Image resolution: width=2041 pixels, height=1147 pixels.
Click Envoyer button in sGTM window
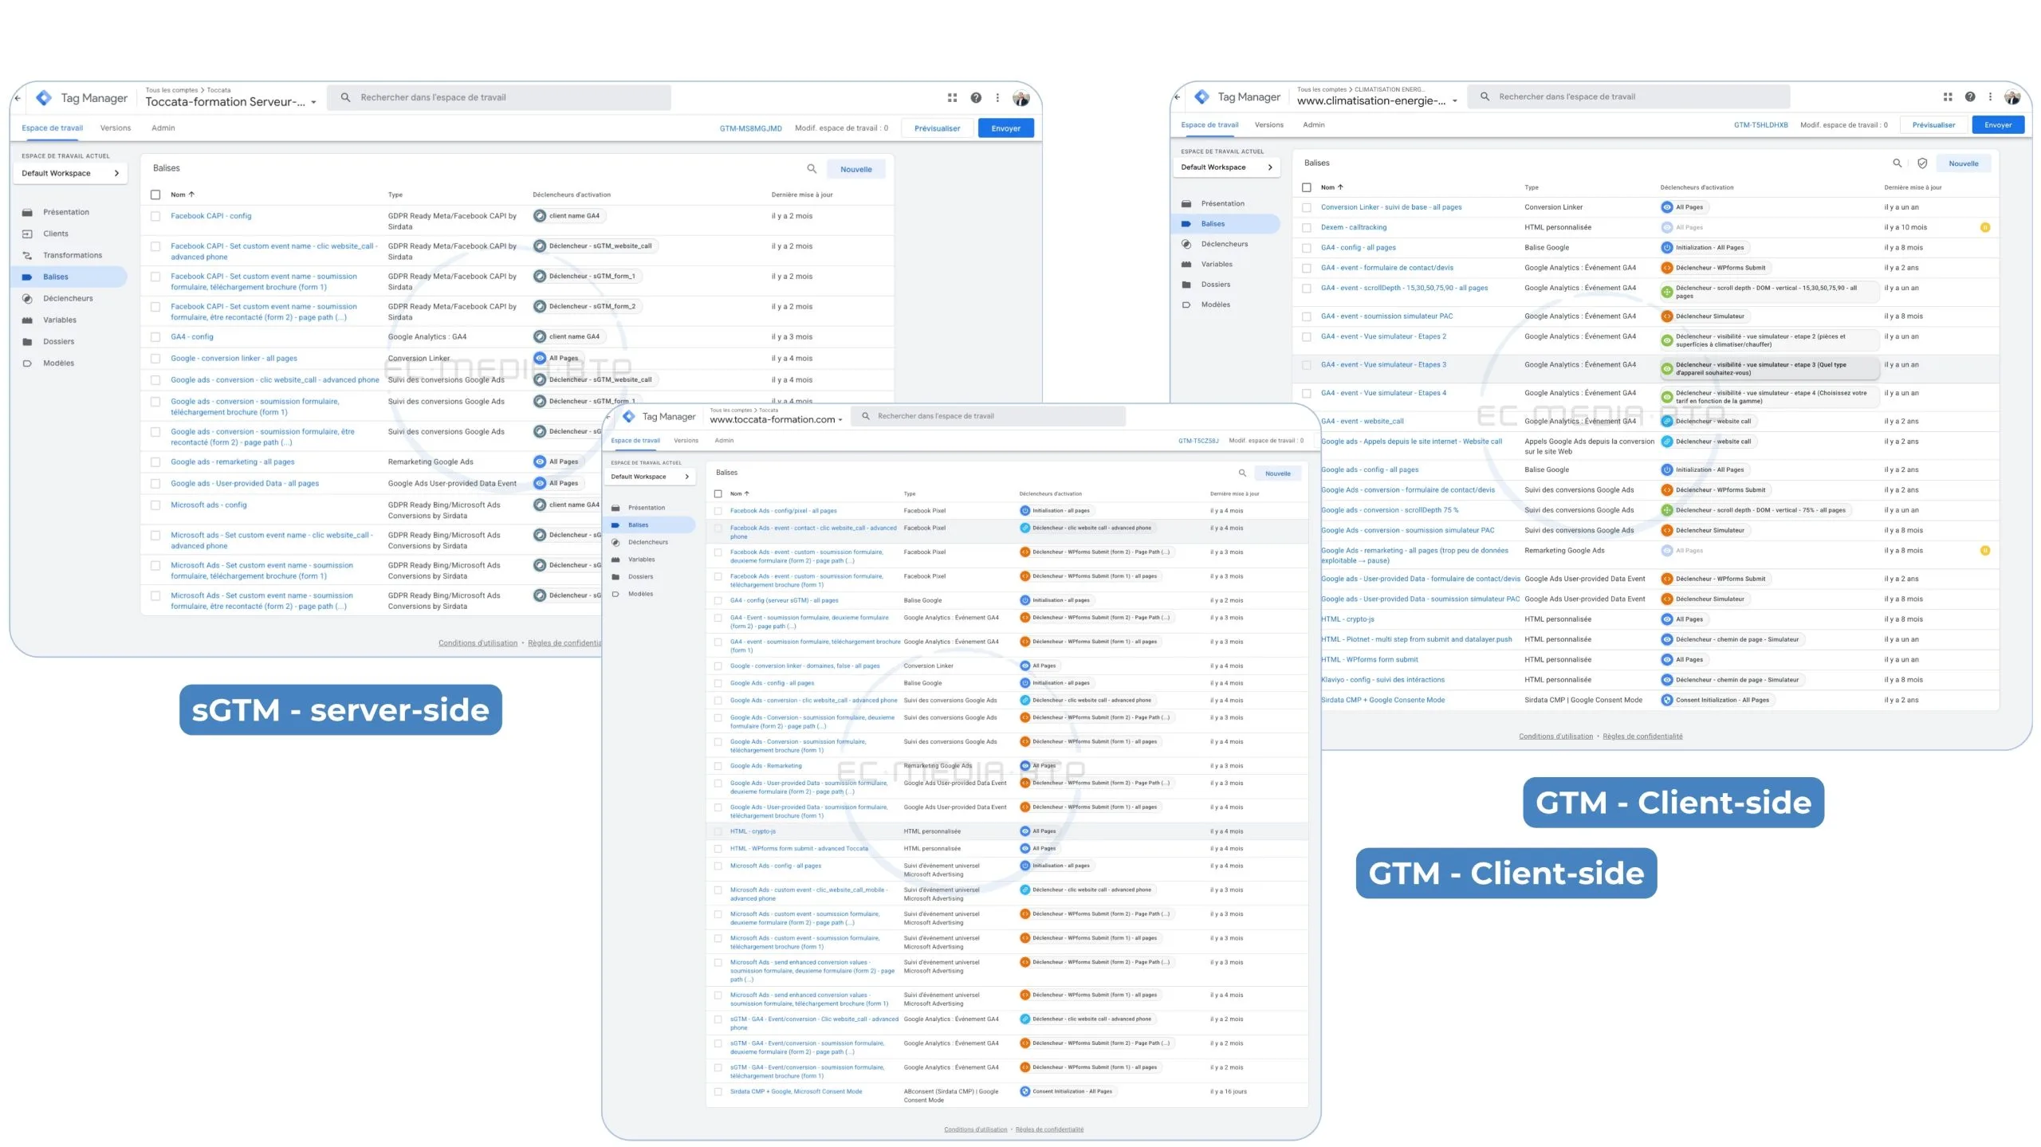tap(1005, 128)
